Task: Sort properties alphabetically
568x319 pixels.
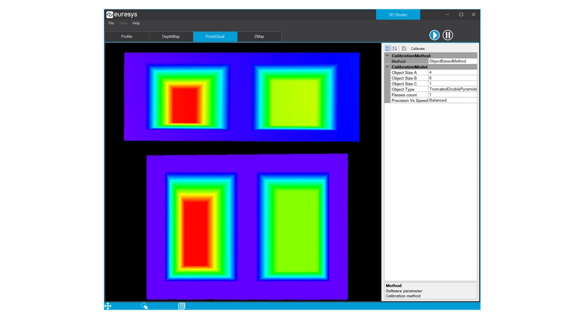Action: point(395,49)
